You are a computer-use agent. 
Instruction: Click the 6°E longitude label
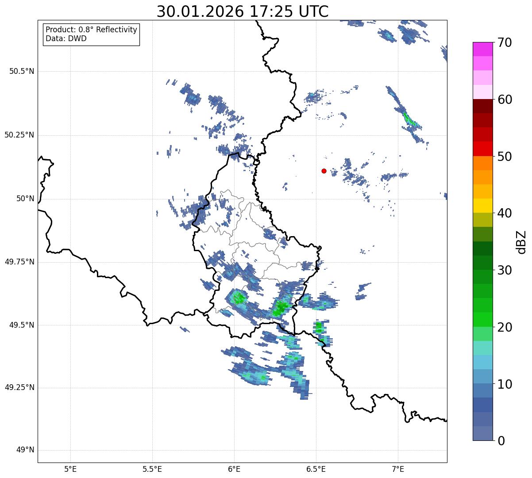(x=234, y=469)
